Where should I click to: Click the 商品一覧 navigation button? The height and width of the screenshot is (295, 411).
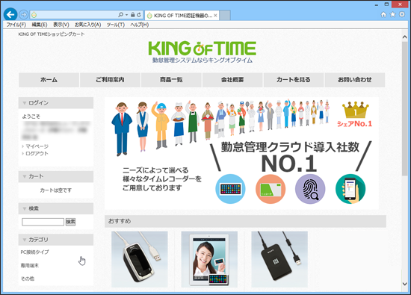point(171,80)
